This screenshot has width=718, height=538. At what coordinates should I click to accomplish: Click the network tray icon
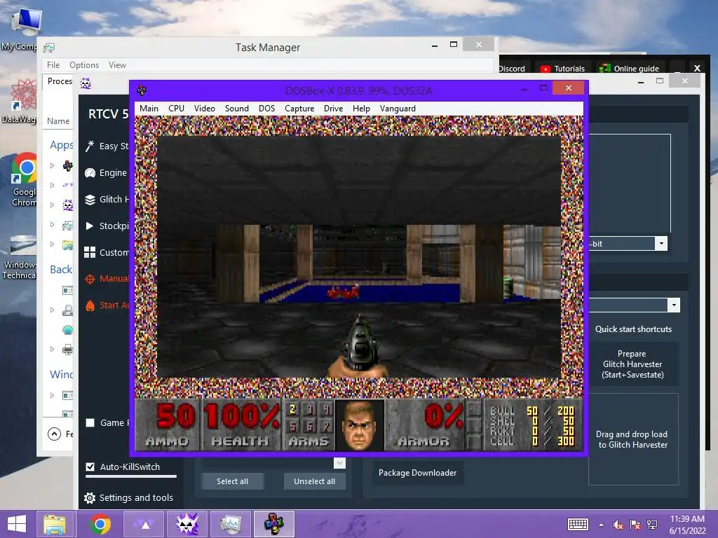click(x=652, y=525)
